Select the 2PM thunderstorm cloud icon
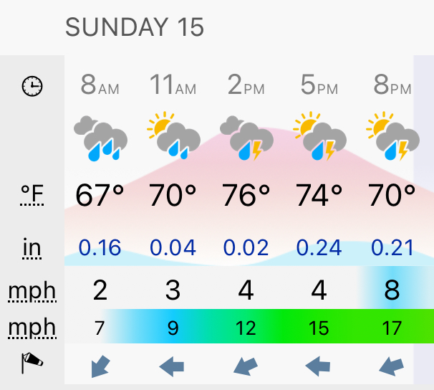The height and width of the screenshot is (390, 434). click(246, 138)
